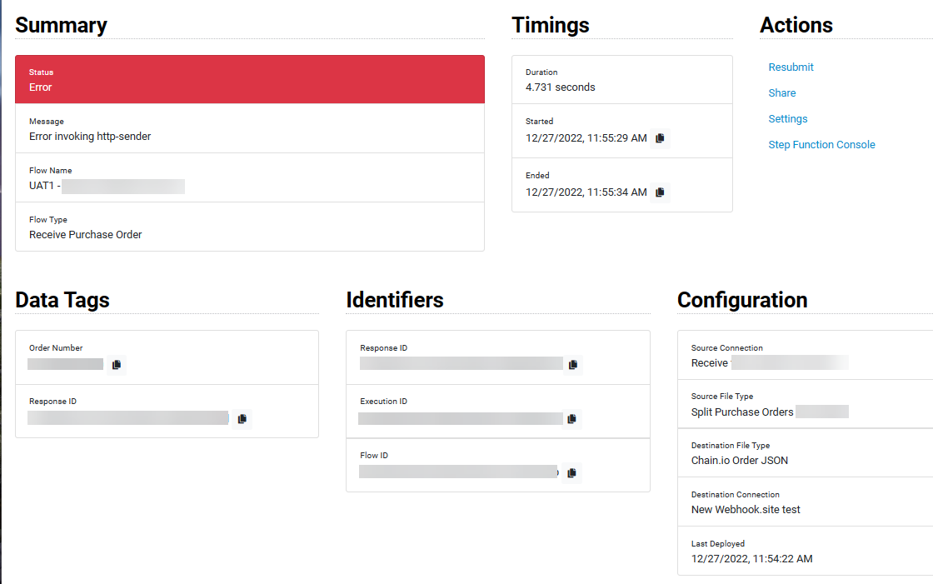Copy the Ended timestamp

point(660,192)
